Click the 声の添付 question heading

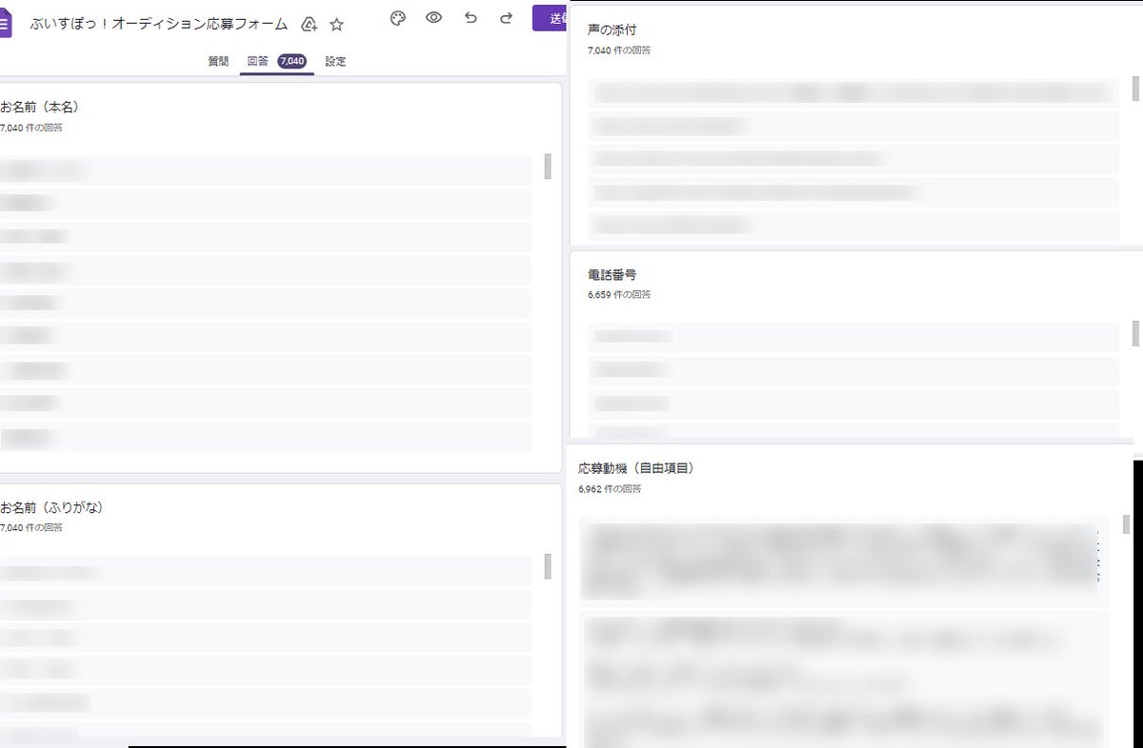point(612,30)
